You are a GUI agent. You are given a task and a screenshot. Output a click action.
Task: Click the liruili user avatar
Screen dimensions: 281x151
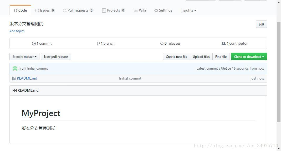[15, 69]
